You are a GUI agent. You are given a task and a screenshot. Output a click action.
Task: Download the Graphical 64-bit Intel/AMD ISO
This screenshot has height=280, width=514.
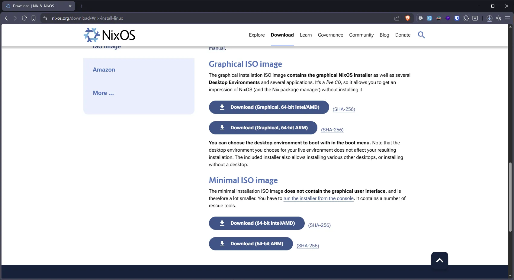click(269, 107)
